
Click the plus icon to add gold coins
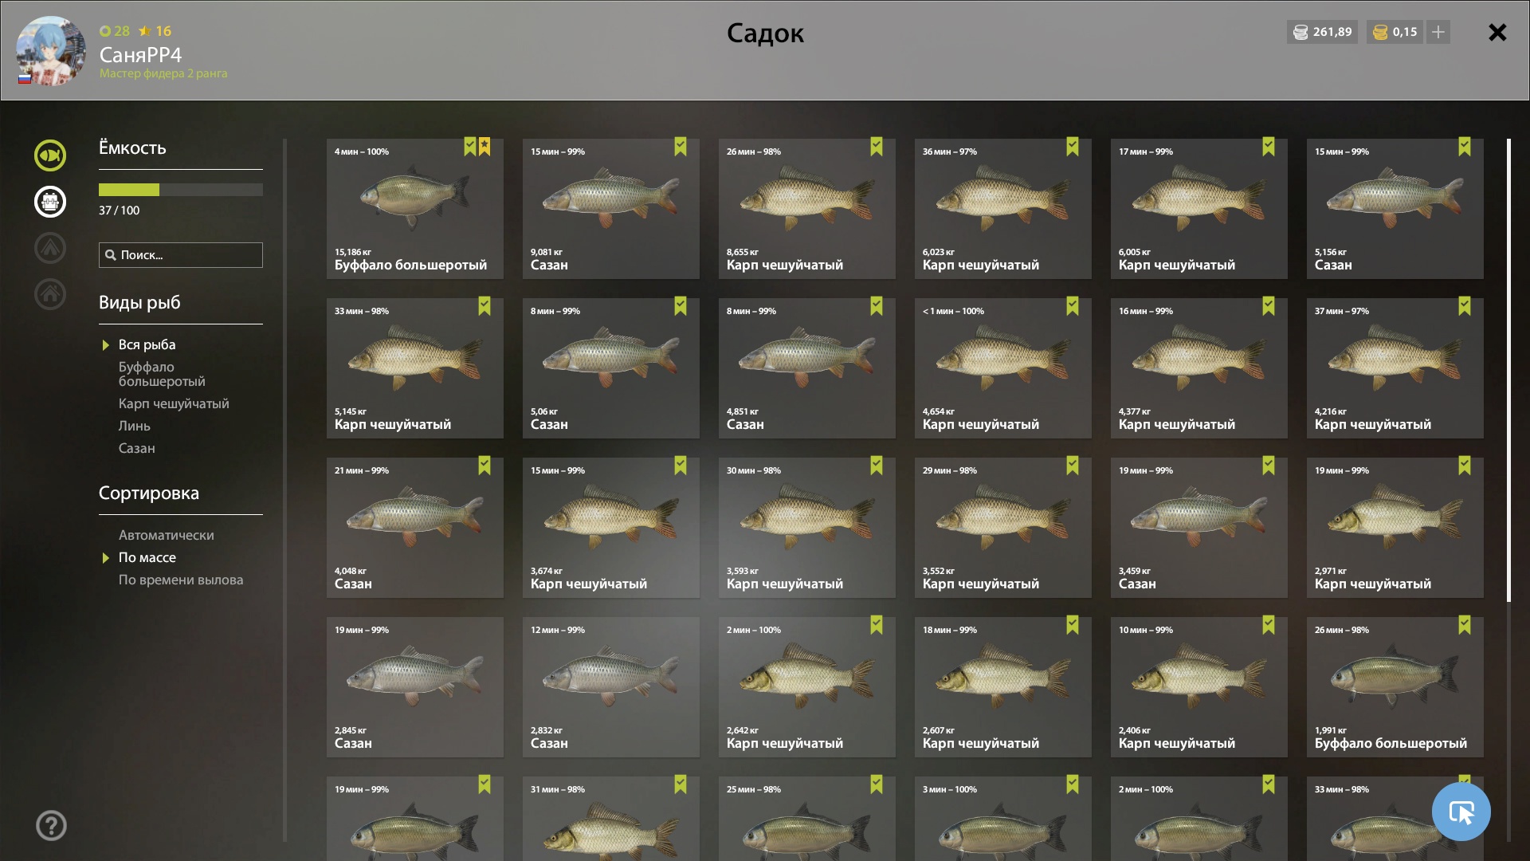point(1438,32)
